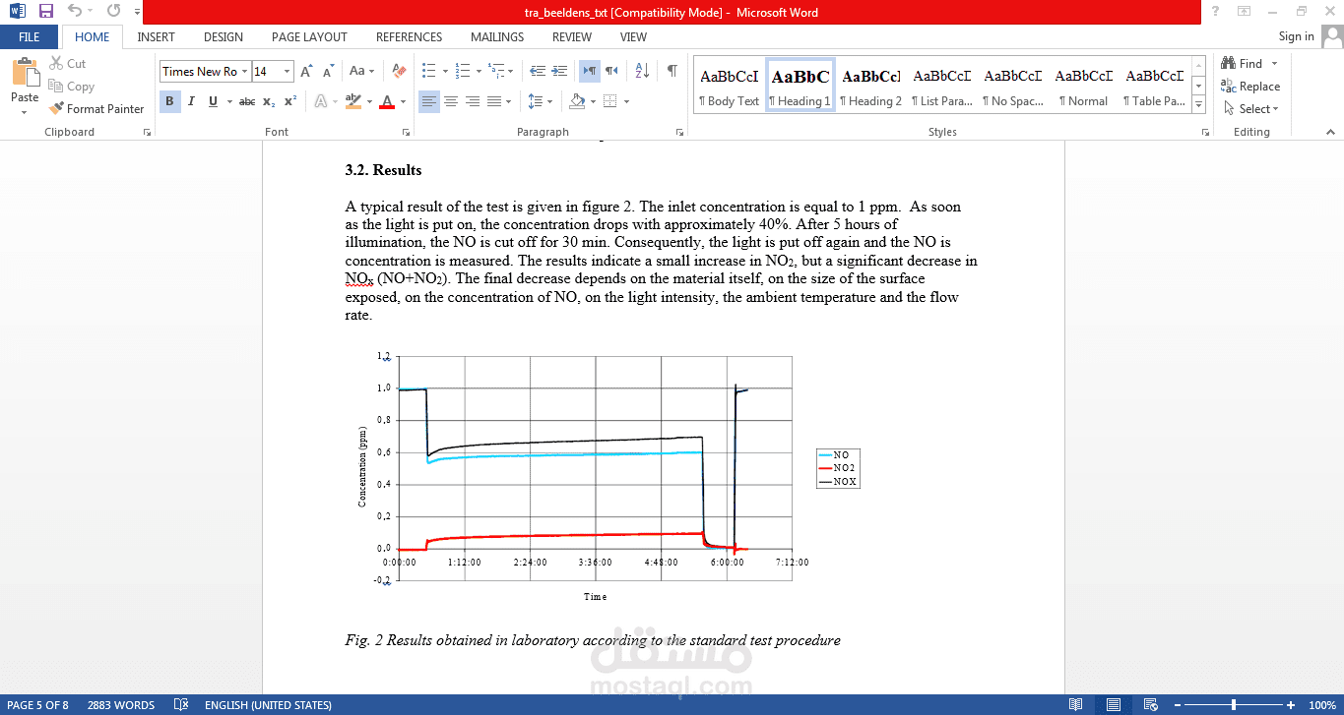Screen dimensions: 1344x715
Task: Decrease paragraph indent
Action: click(537, 71)
